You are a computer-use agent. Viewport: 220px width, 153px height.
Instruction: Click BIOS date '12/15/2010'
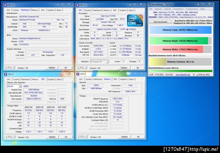tap(44, 45)
